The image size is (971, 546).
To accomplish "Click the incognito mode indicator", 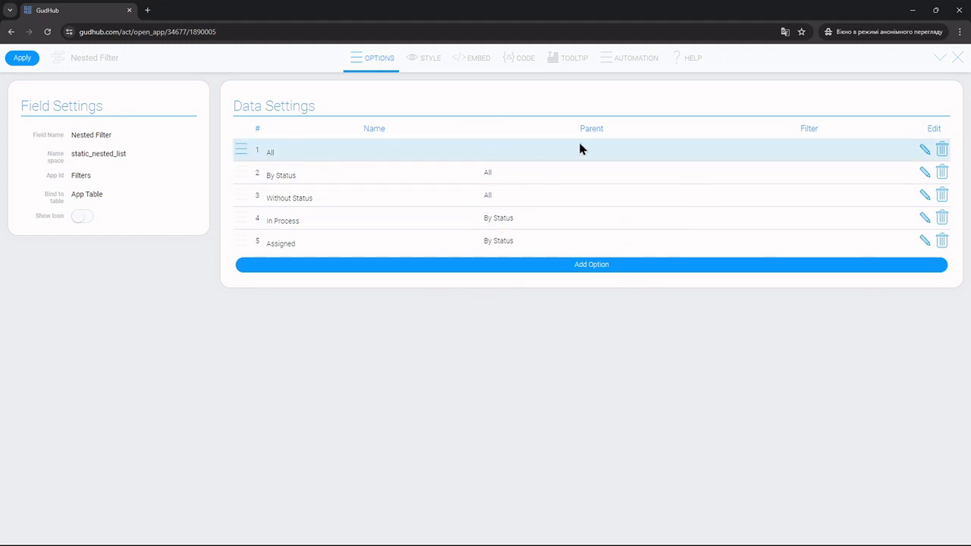I will [x=884, y=32].
